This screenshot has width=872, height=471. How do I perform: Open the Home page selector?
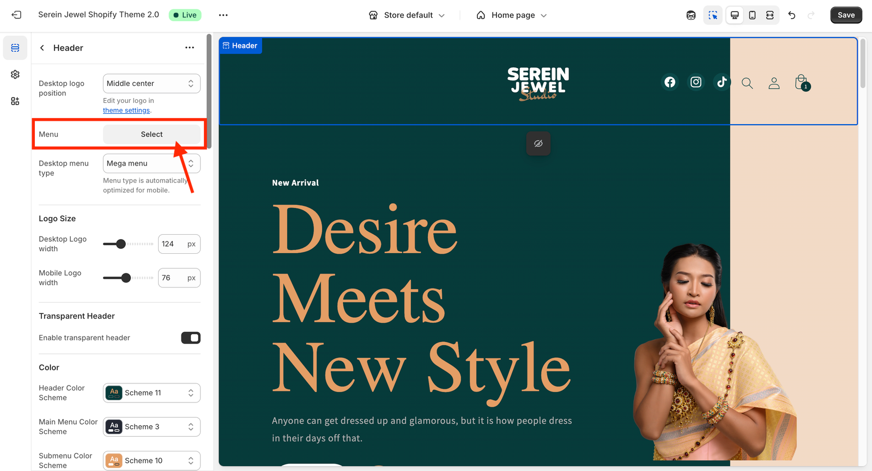click(512, 15)
